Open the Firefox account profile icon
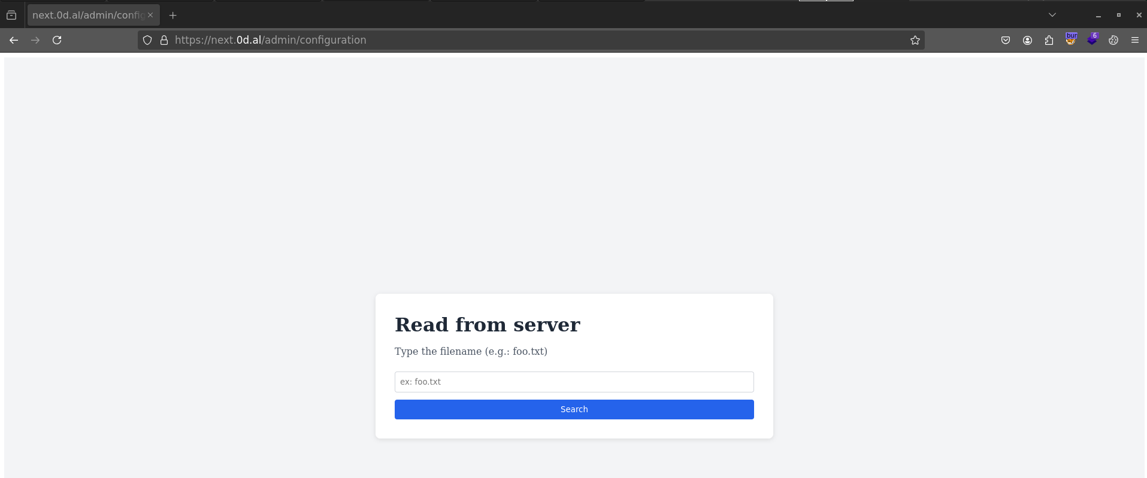Image resolution: width=1147 pixels, height=478 pixels. (1027, 40)
